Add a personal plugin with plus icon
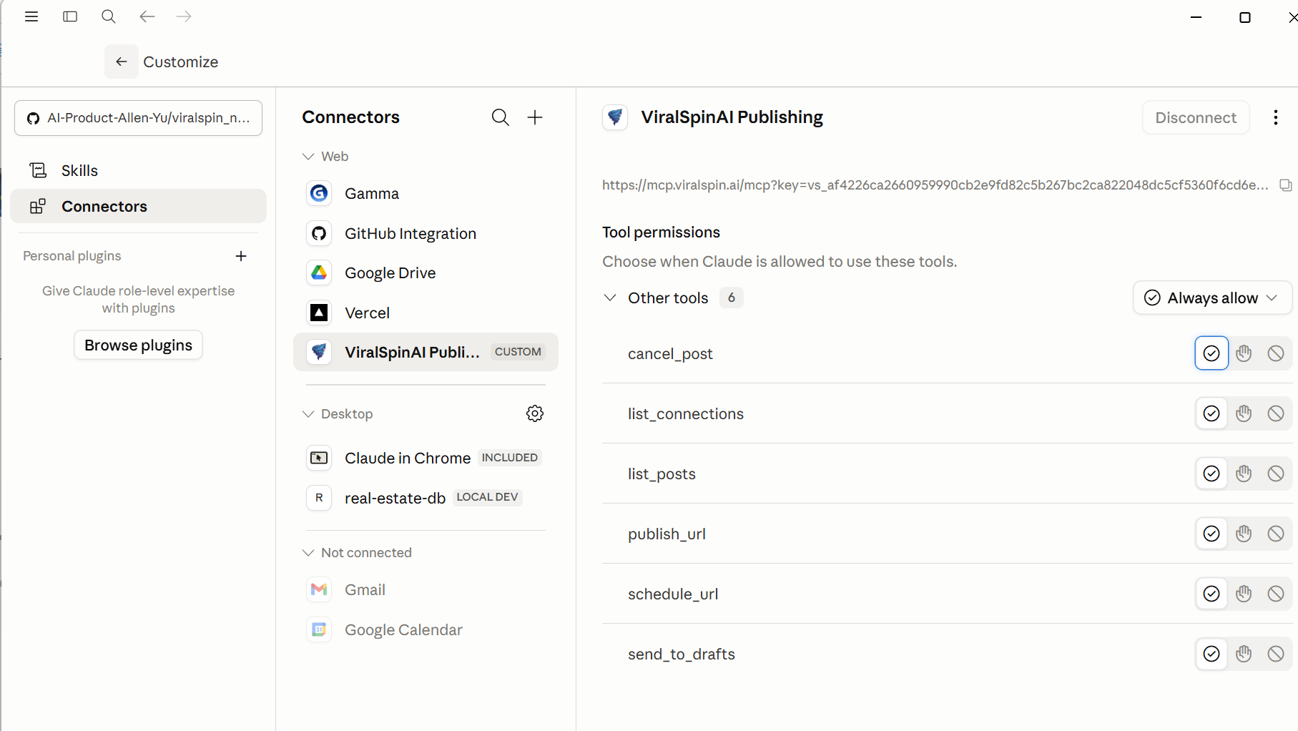Image resolution: width=1298 pixels, height=731 pixels. [241, 256]
